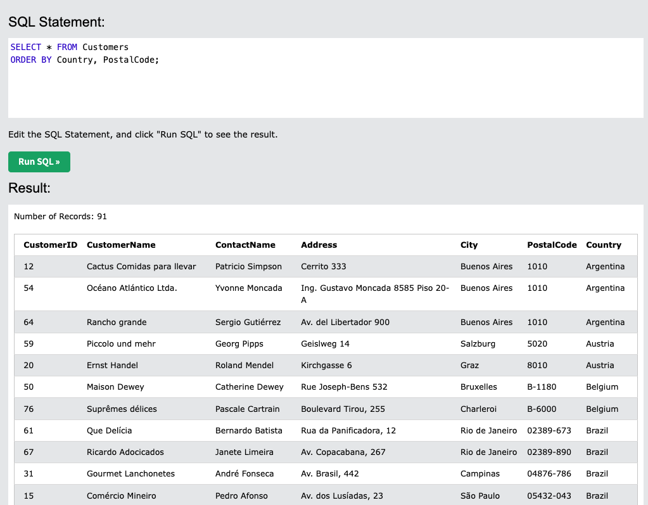
Task: Click 'Ricardo Adocicados' customer name
Action: [125, 452]
